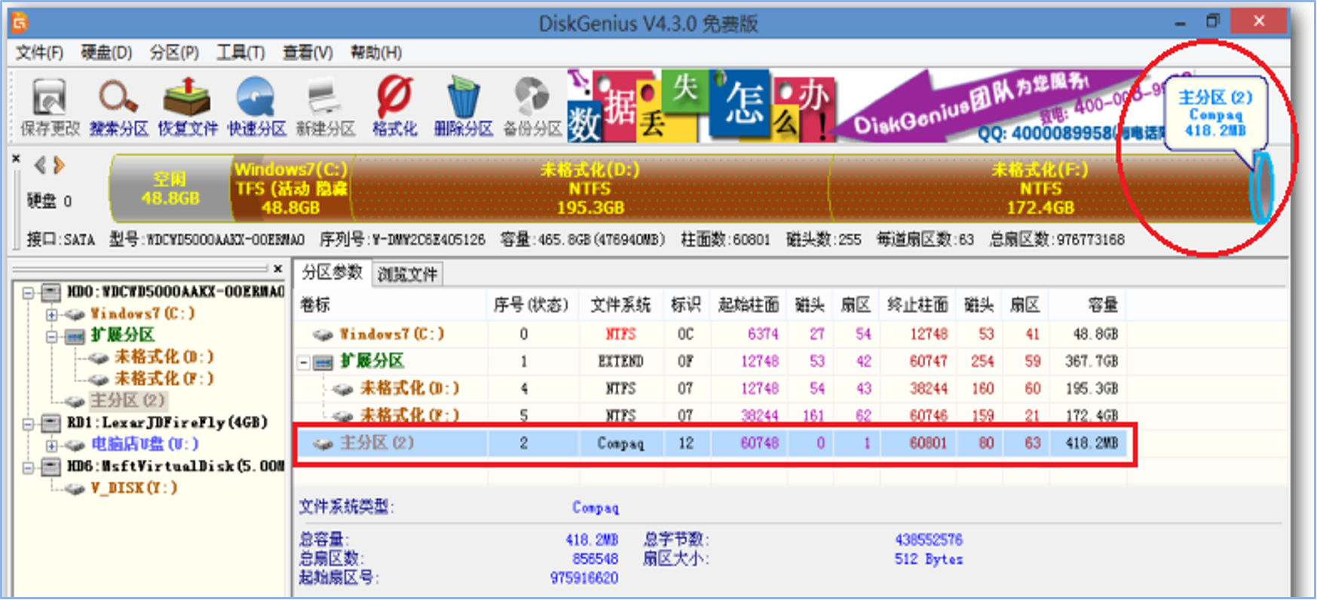Image resolution: width=1317 pixels, height=600 pixels.
Task: Go to previous disk with left arrow
Action: click(x=40, y=164)
